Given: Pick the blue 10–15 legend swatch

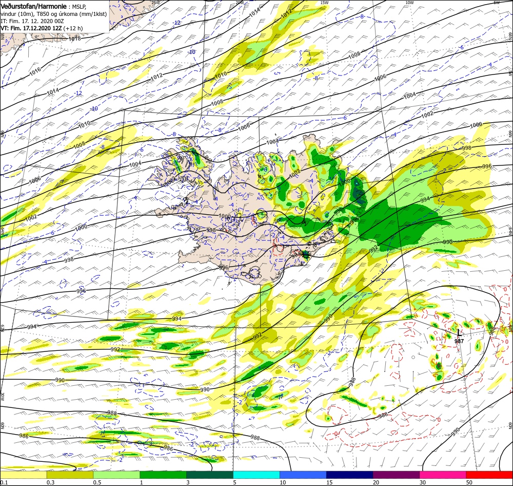Looking at the screenshot, I should (303, 475).
